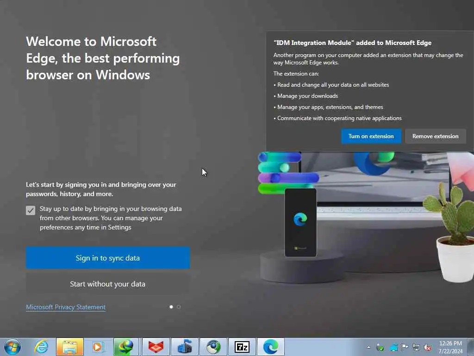The image size is (474, 356).
Task: Open 7-Zip from the taskbar
Action: (242, 347)
